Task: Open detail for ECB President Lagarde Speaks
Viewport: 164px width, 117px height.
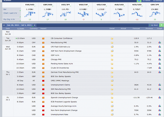Action: point(112,102)
